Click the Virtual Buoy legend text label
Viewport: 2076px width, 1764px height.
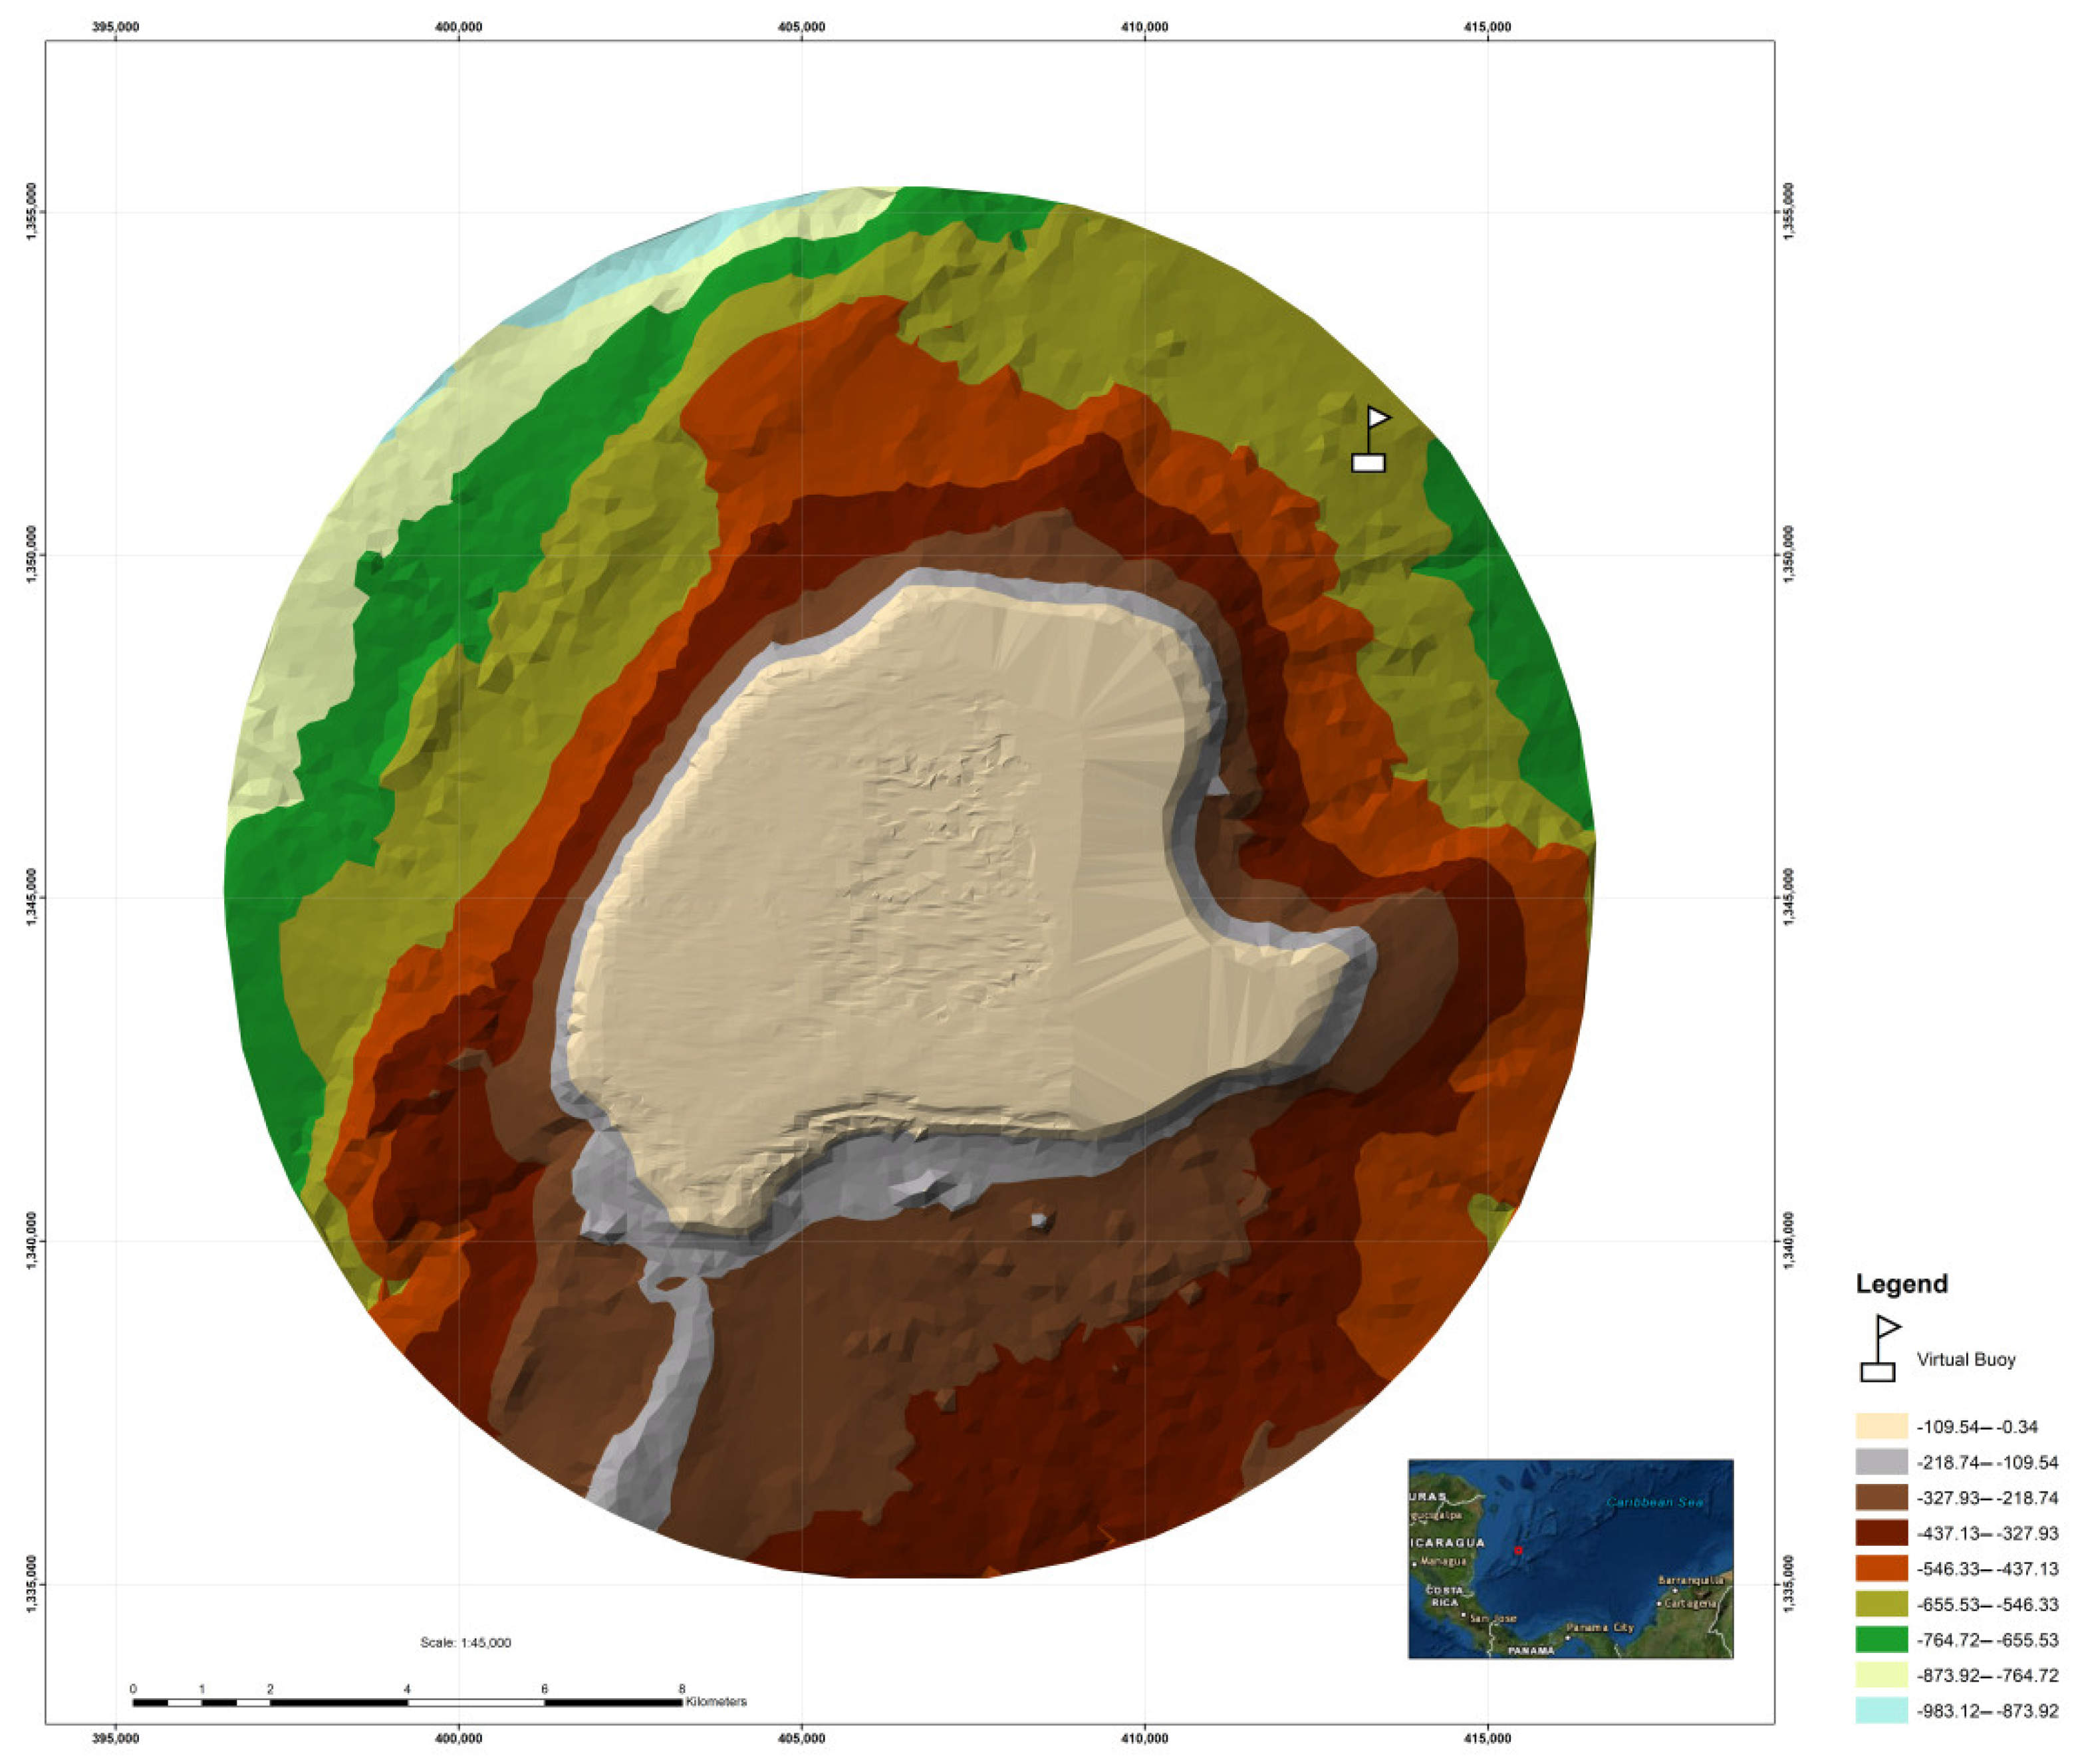click(1965, 1360)
